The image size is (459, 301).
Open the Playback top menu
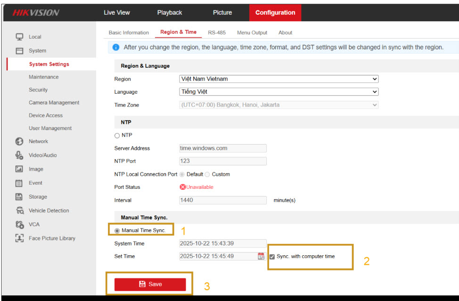click(x=170, y=13)
